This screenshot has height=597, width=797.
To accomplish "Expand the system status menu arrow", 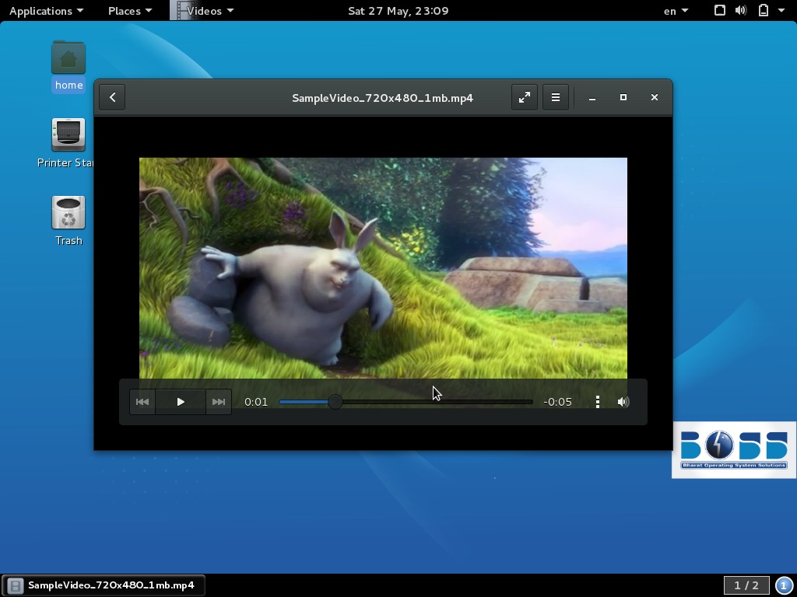I will click(783, 10).
